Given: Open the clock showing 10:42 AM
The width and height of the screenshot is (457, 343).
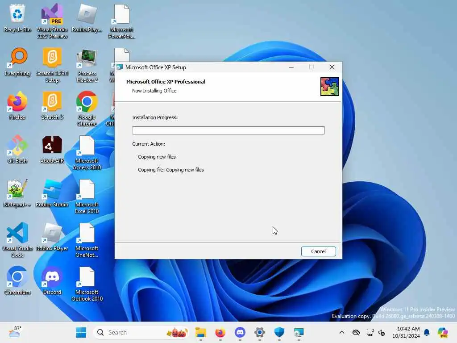Looking at the screenshot, I should [406, 332].
